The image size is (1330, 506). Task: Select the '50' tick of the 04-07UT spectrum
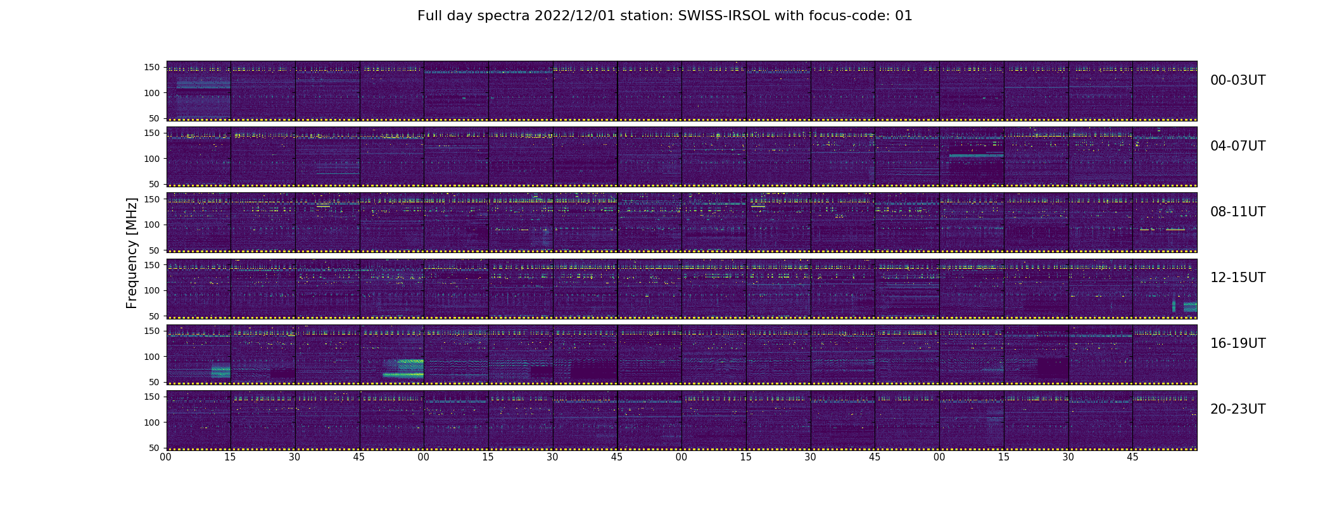[x=155, y=184]
